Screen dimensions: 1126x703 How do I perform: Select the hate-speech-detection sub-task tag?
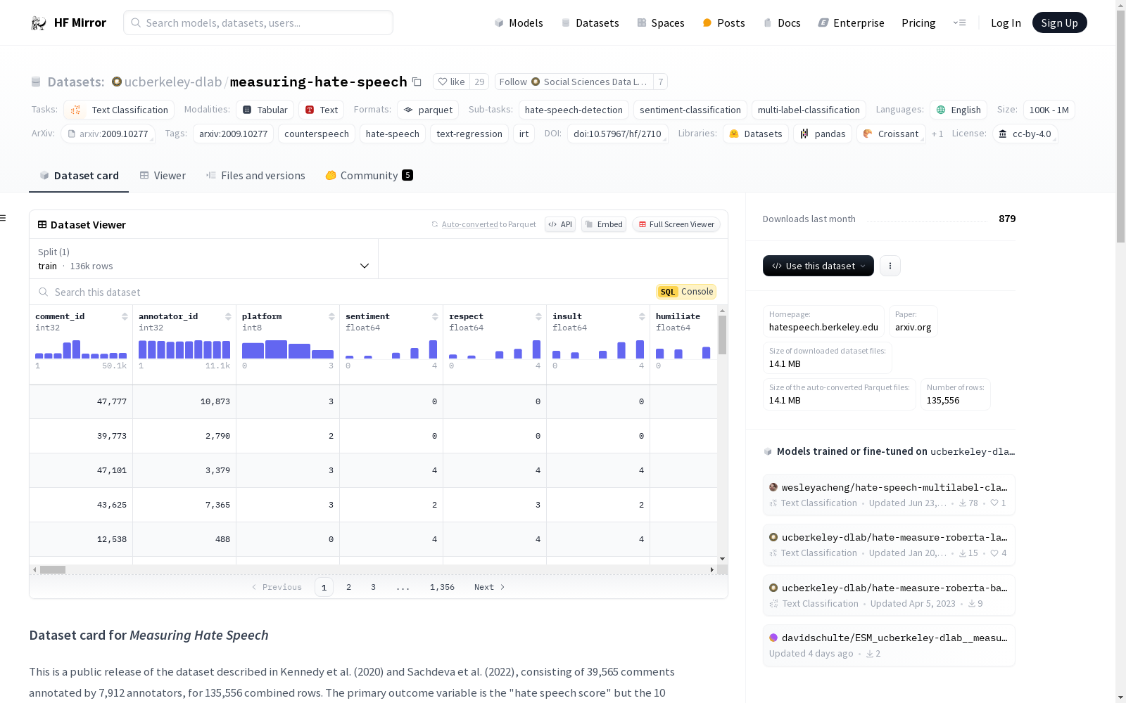[574, 110]
